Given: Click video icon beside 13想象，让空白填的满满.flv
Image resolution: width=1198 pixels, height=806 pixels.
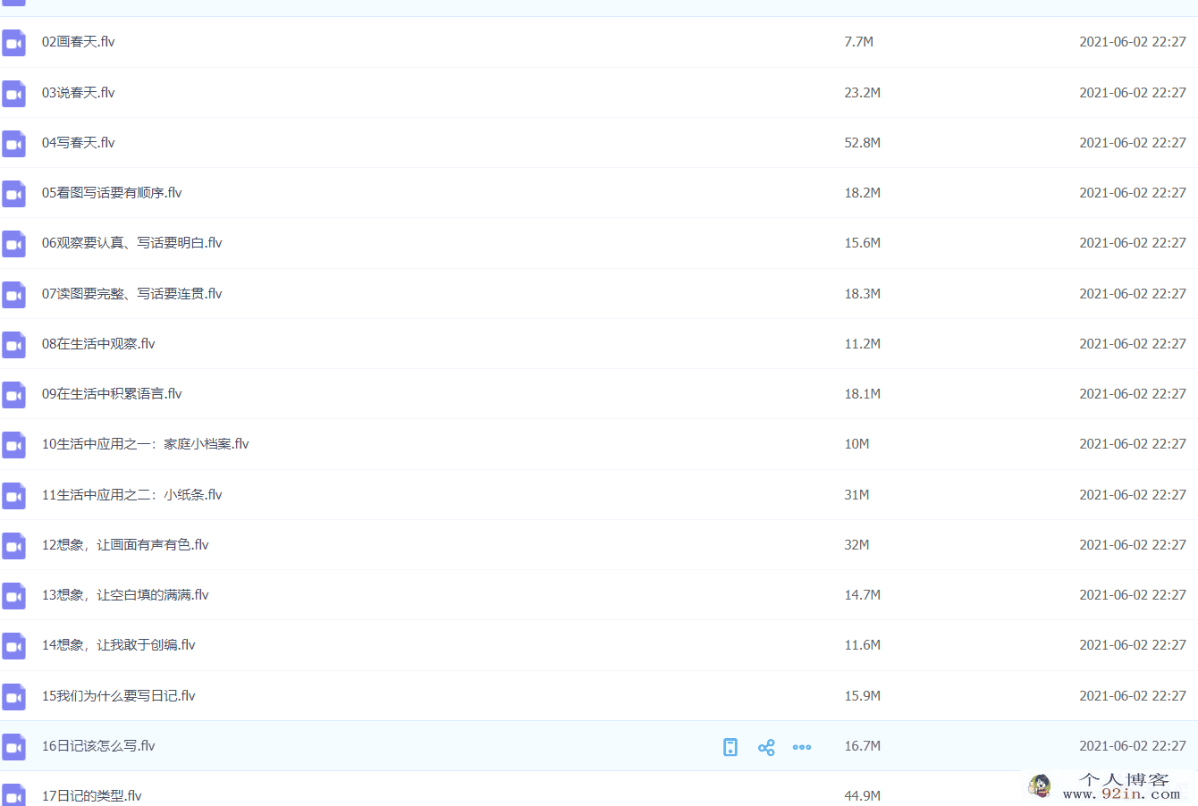Looking at the screenshot, I should click(x=13, y=596).
